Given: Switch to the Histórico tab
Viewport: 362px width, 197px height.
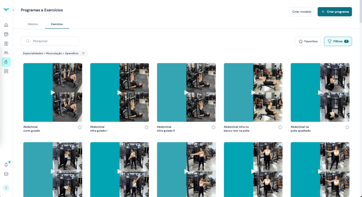Looking at the screenshot, I should (33, 24).
